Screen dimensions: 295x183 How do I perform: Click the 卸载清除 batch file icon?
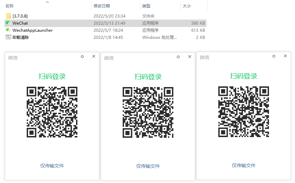(x=8, y=37)
